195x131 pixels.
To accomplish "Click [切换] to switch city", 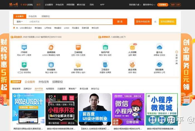I will (x=30, y=5).
